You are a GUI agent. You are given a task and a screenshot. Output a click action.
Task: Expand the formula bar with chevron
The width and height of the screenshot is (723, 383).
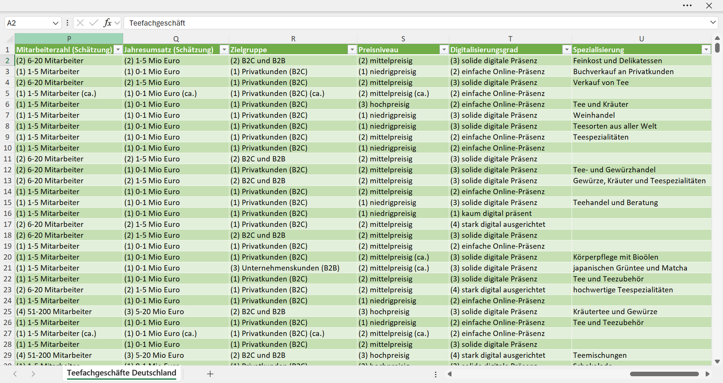(713, 22)
